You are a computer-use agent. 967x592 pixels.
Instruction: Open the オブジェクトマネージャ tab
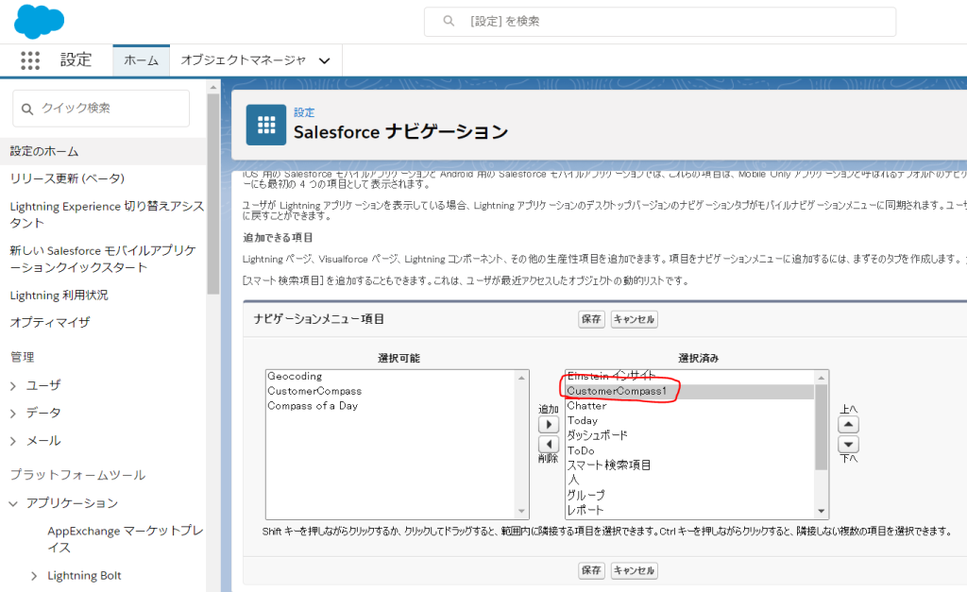[x=243, y=60]
